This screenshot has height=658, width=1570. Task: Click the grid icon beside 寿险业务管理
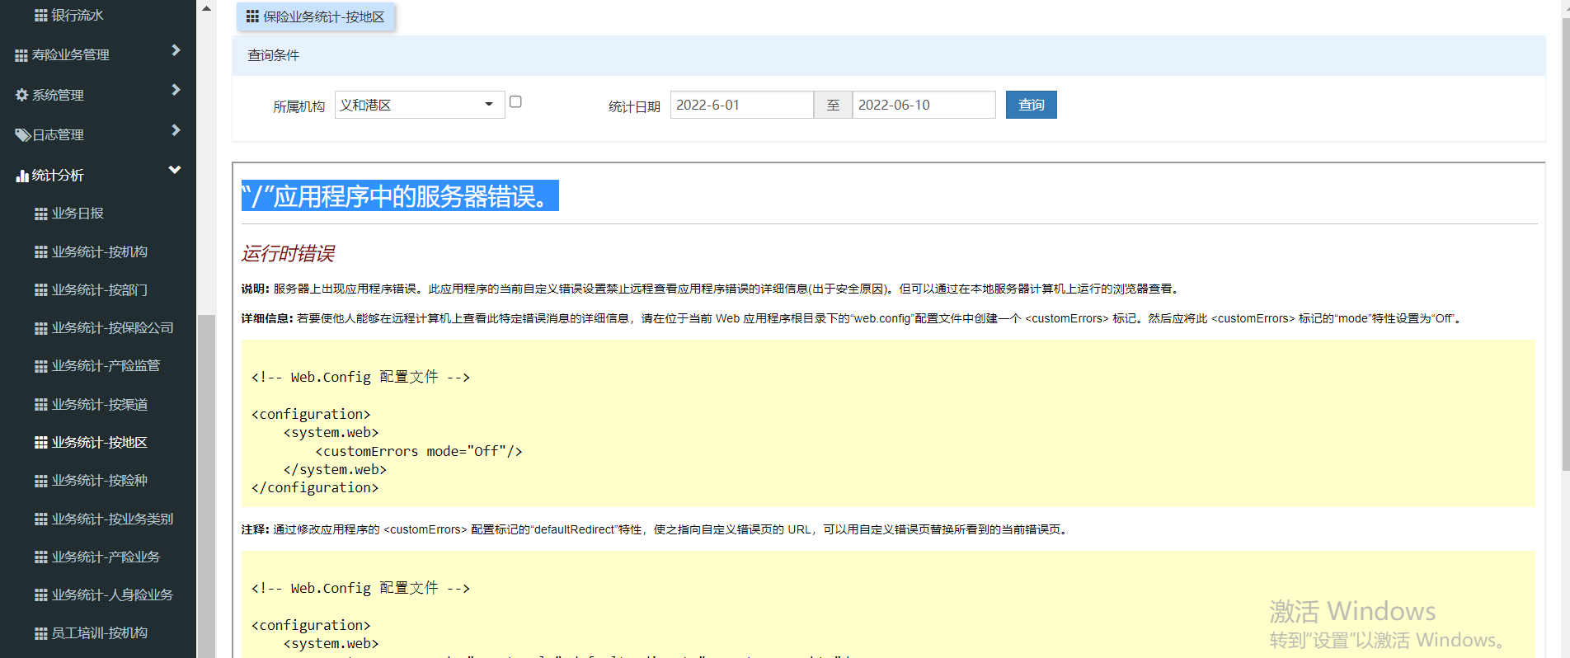coord(21,55)
